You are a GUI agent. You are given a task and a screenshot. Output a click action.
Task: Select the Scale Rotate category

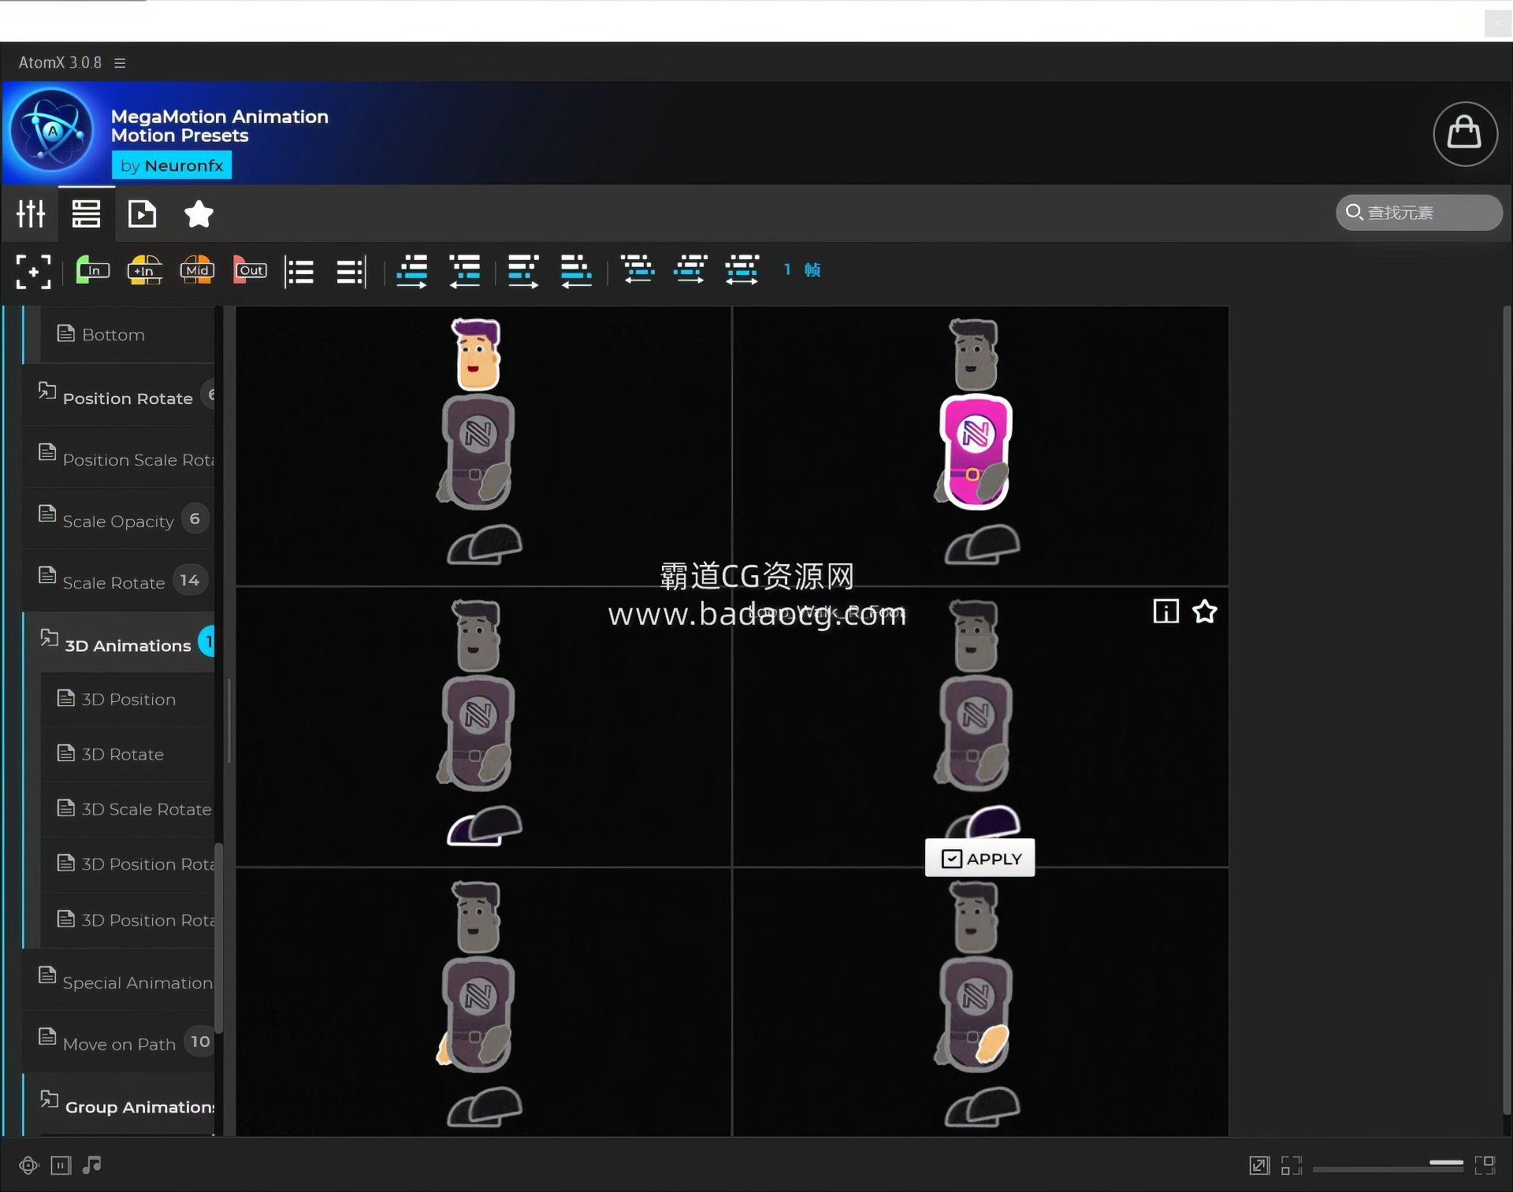[x=118, y=581]
